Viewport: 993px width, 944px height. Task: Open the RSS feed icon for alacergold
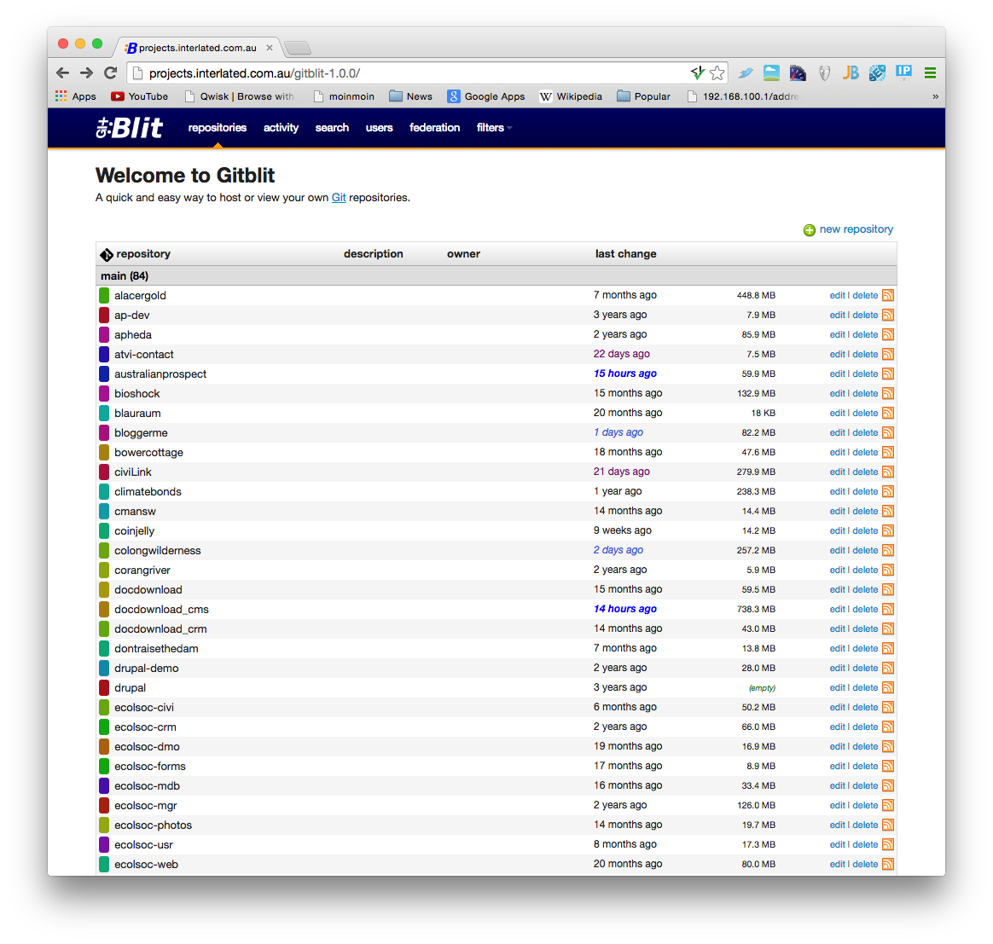(888, 295)
